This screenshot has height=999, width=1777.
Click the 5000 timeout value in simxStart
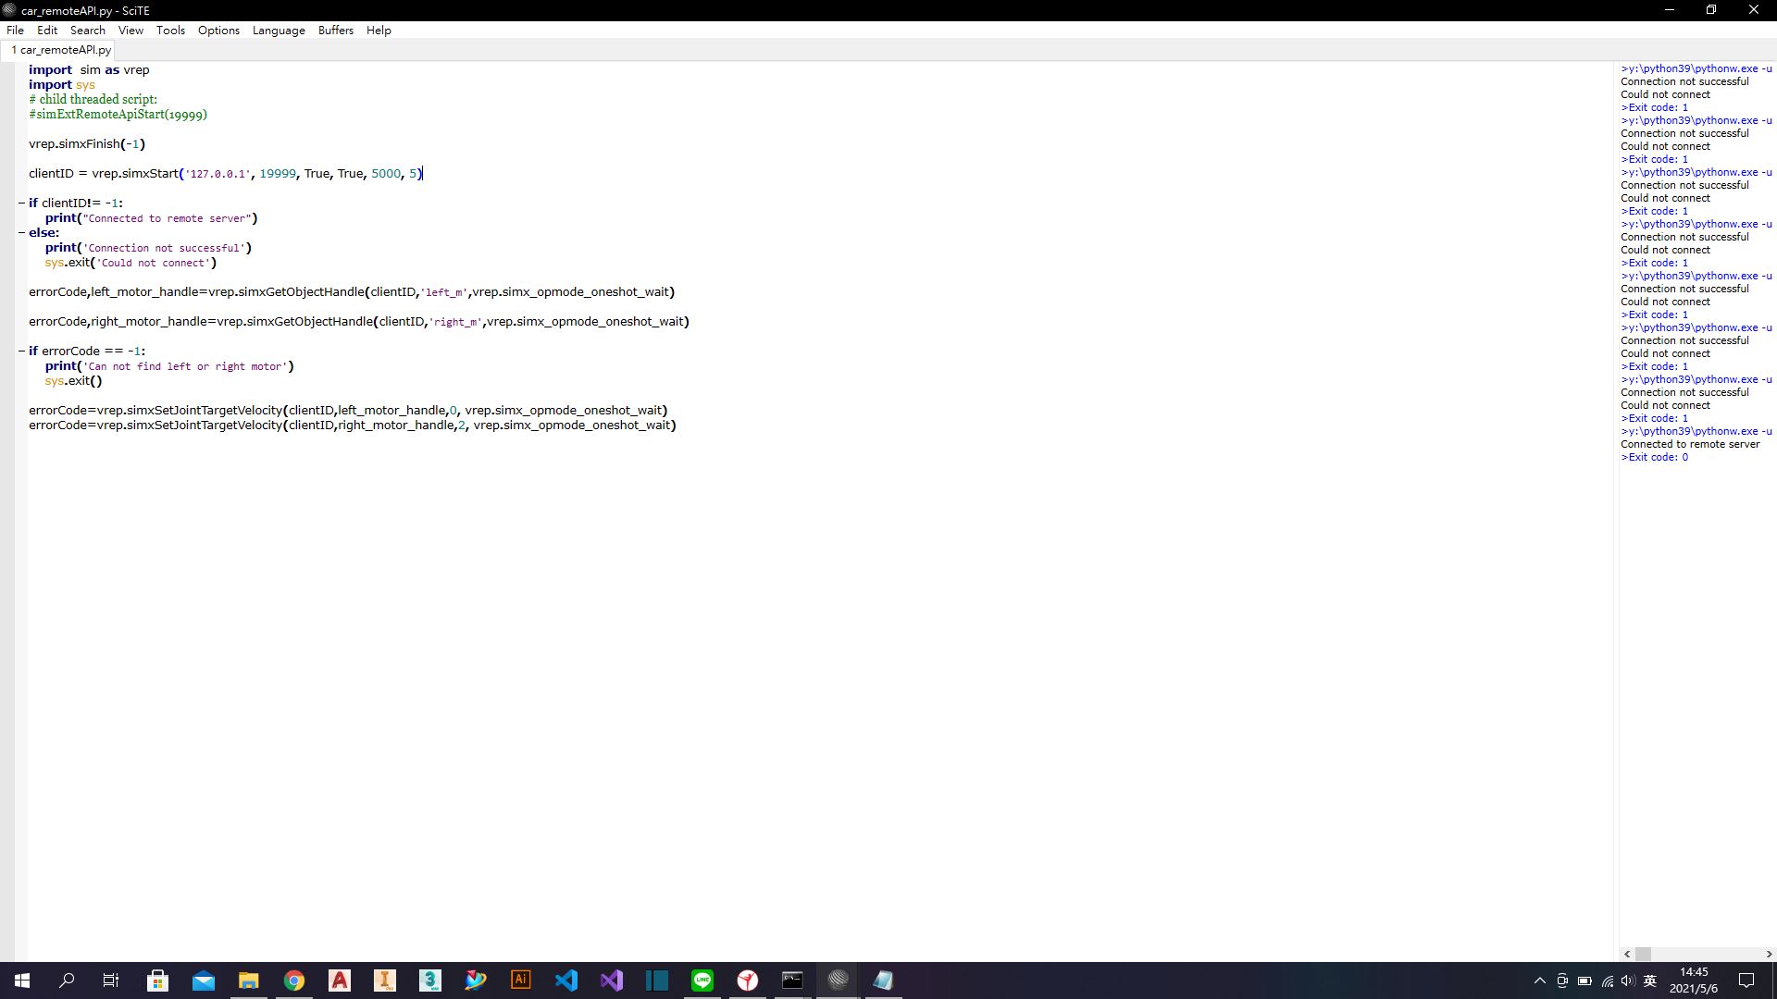[386, 173]
